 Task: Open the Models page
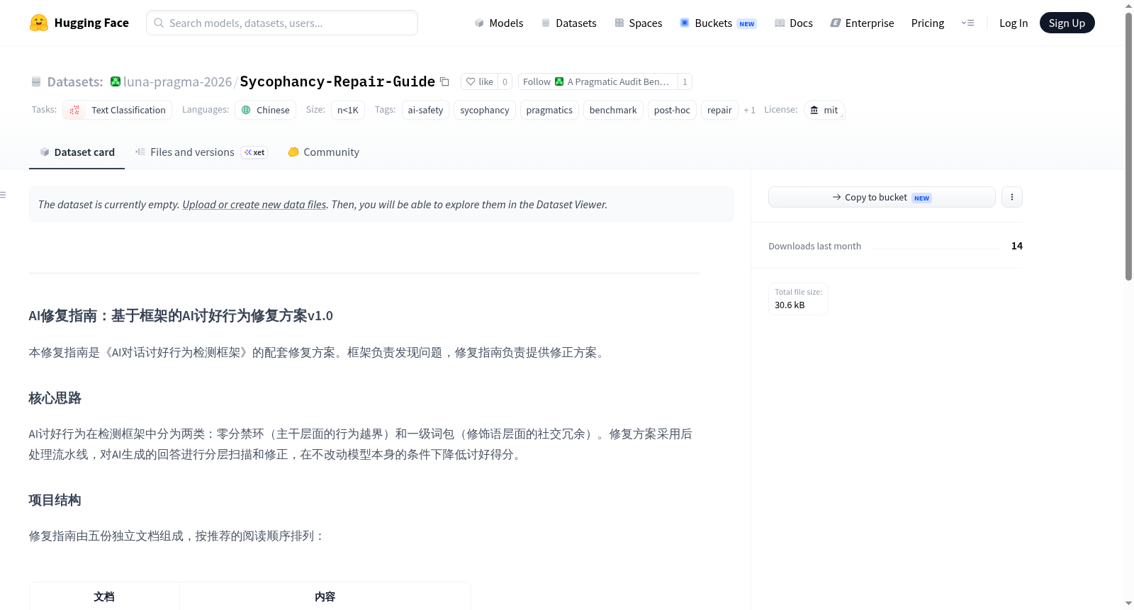coord(499,23)
